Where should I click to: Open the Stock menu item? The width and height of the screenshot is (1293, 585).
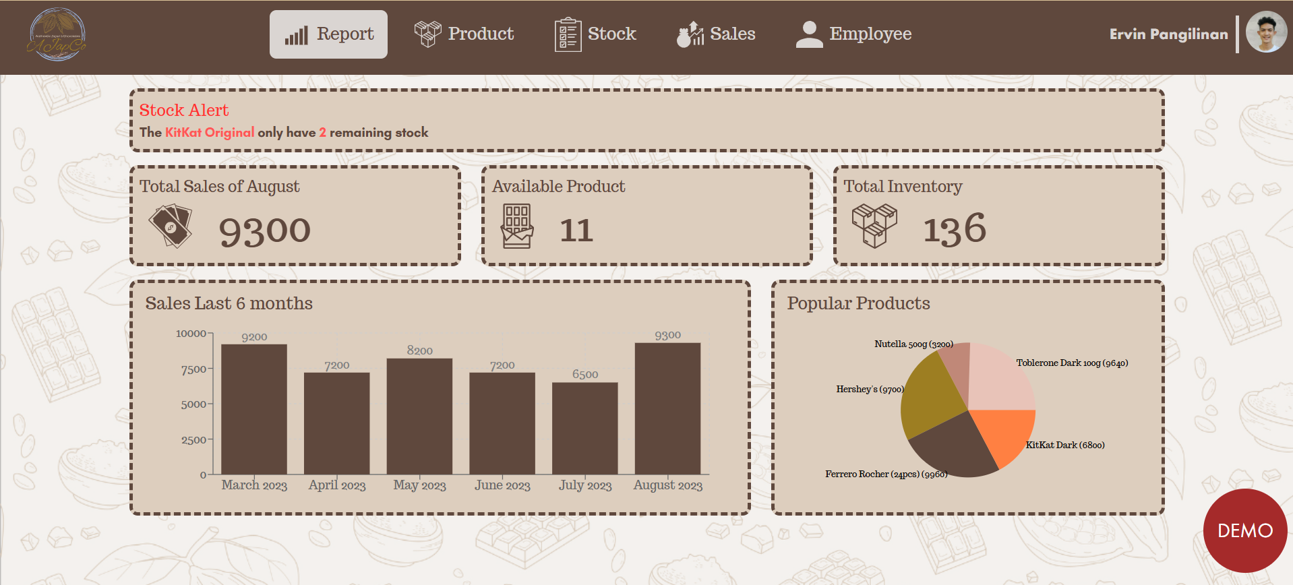coord(595,34)
